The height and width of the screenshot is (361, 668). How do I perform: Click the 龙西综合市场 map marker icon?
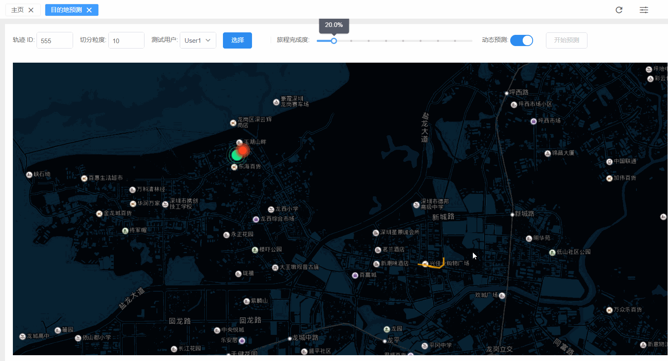256,219
